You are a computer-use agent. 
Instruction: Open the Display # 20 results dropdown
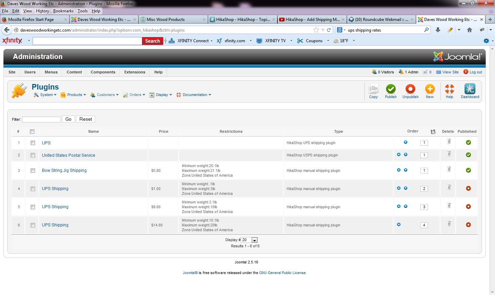point(249,240)
